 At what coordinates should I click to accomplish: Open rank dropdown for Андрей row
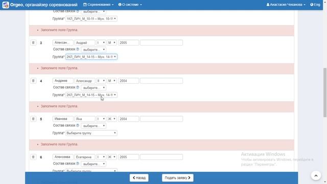point(101,42)
